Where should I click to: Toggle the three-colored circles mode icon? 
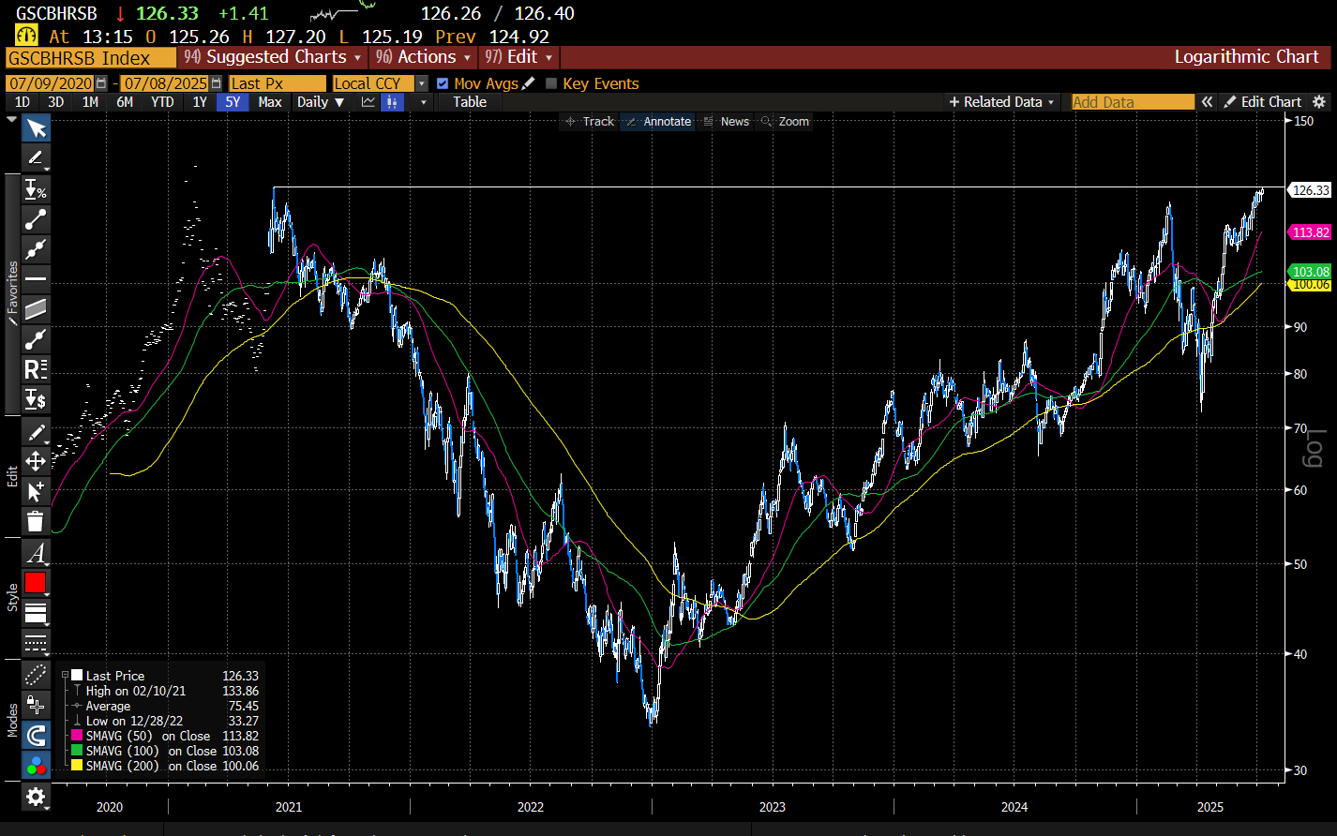tap(36, 765)
